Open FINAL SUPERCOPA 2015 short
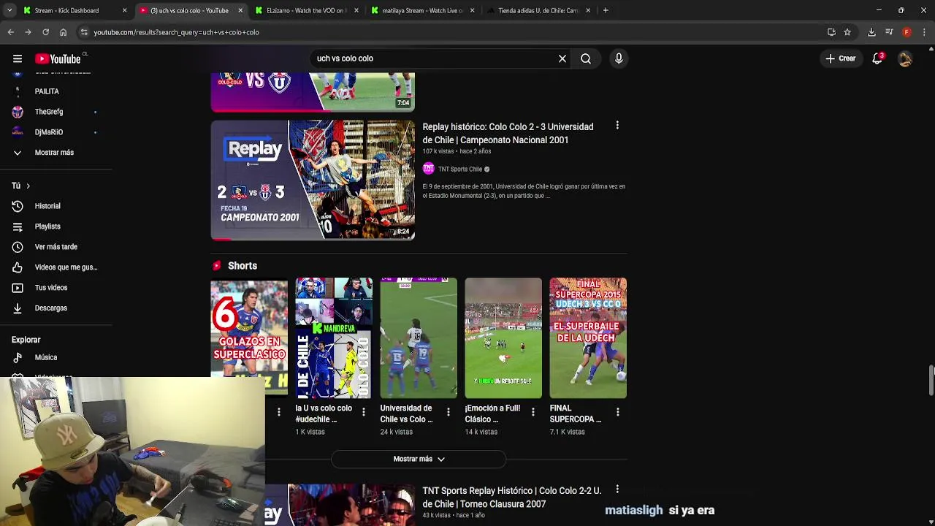The image size is (935, 526). tap(588, 338)
